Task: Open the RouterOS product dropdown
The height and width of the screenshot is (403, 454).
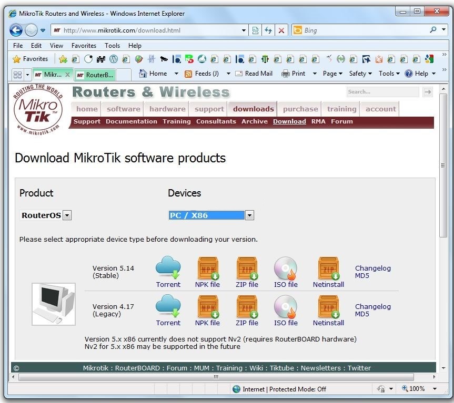Action: coord(67,215)
